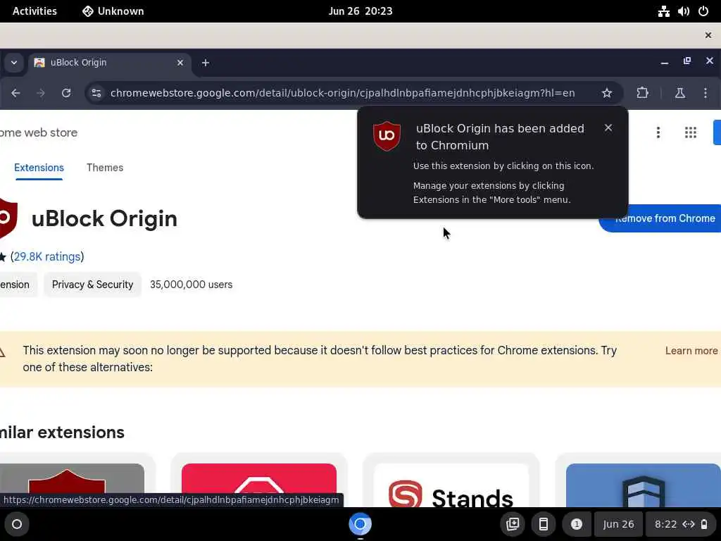
Task: Open the Chrome Labs flask icon
Action: (x=680, y=93)
